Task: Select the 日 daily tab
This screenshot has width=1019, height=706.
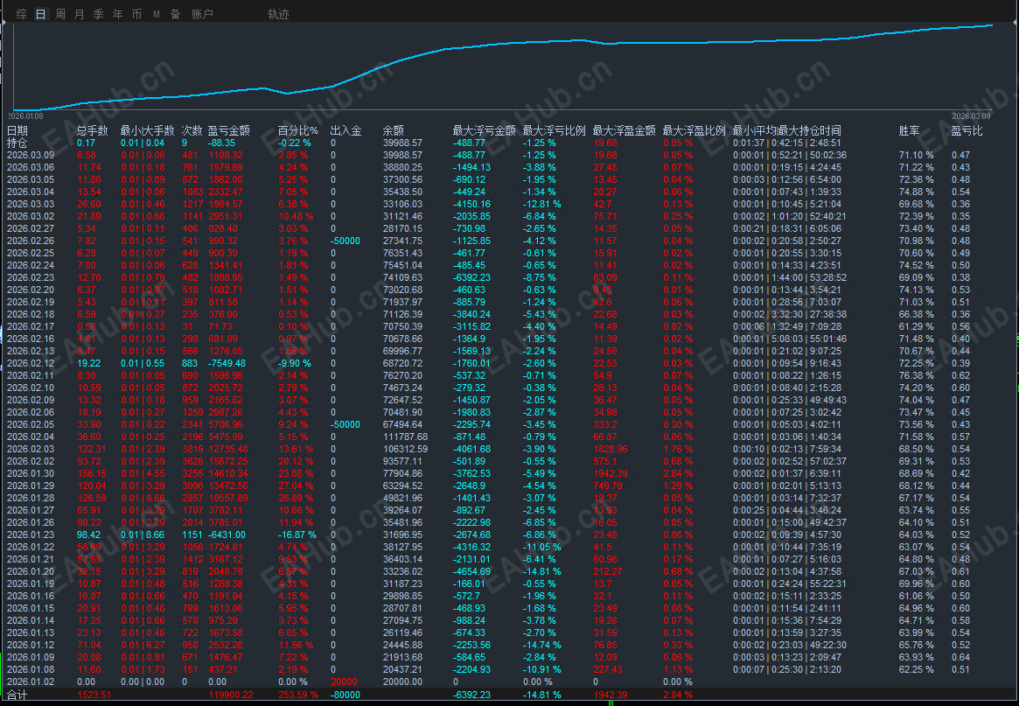Action: point(41,14)
